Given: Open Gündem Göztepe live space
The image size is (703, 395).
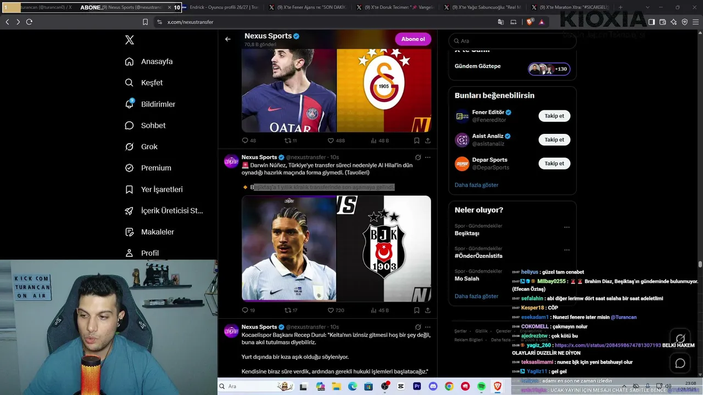Looking at the screenshot, I should [x=512, y=69].
